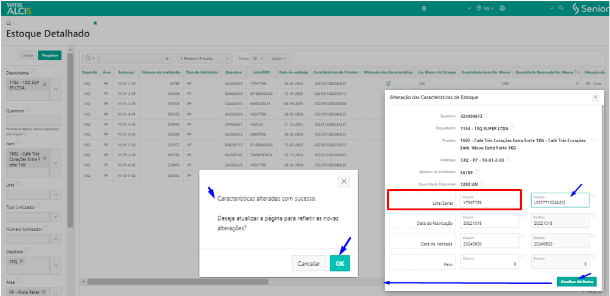
Task: Close the Alteração das Características de Estoque panel
Action: coord(595,97)
